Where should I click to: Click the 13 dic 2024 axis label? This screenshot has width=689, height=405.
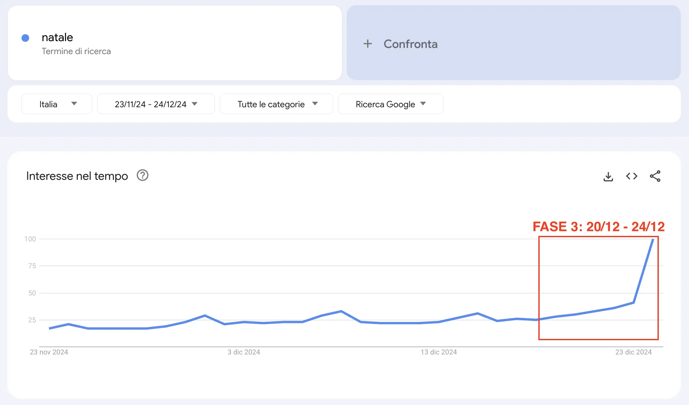(439, 352)
